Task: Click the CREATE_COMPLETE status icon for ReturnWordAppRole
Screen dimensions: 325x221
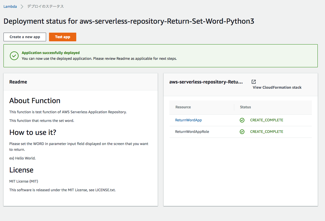Action: pyautogui.click(x=242, y=131)
